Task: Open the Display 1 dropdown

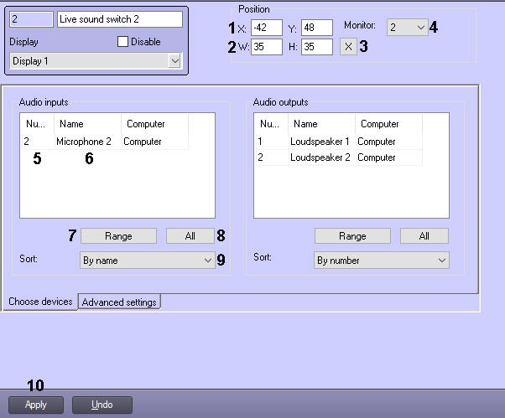Action: click(x=96, y=61)
